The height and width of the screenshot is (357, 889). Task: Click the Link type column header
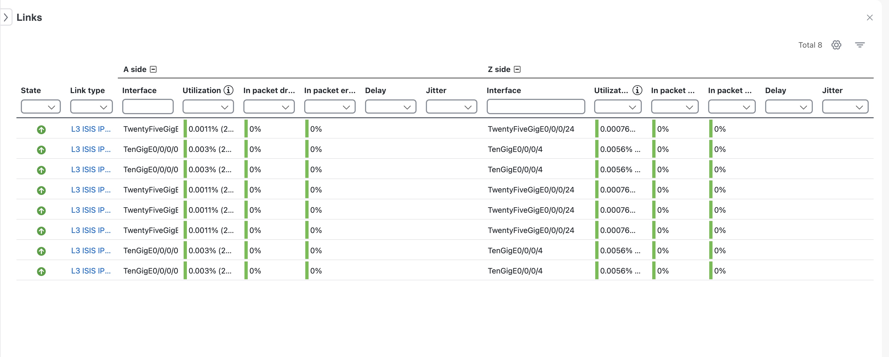pyautogui.click(x=87, y=90)
